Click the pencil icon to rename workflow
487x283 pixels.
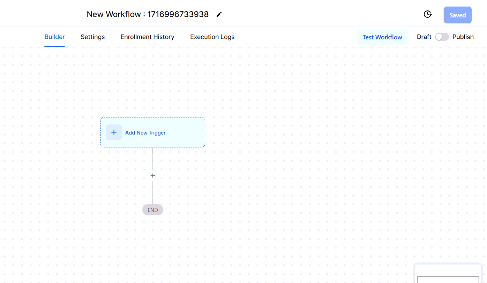point(219,14)
